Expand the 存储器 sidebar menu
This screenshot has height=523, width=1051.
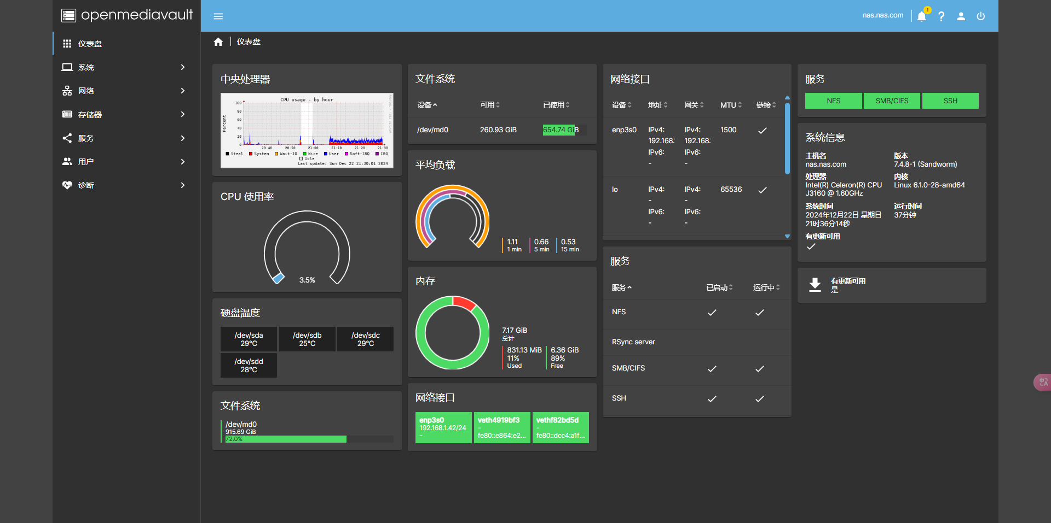(x=126, y=115)
